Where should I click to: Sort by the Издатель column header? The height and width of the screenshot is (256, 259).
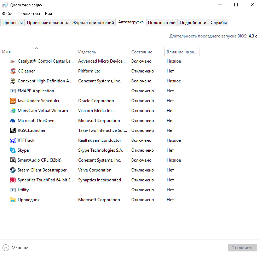pyautogui.click(x=102, y=51)
